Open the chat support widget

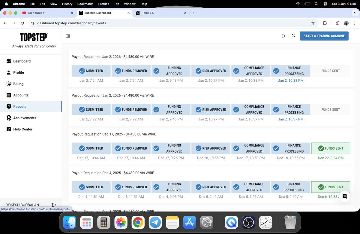pos(345,196)
